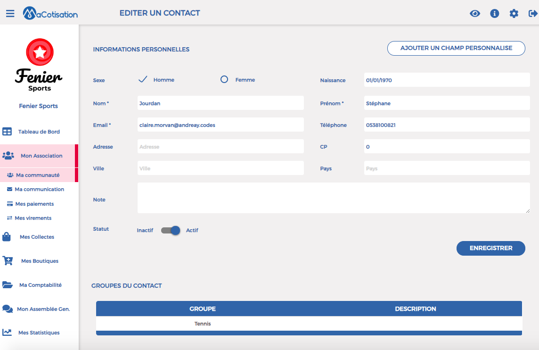Open the info icon in header
The image size is (539, 350).
pos(494,13)
